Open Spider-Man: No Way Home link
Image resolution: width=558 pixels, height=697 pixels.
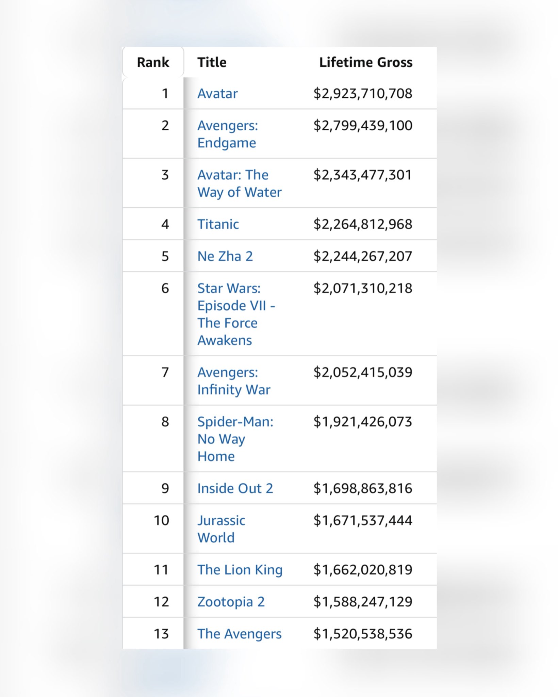click(235, 439)
